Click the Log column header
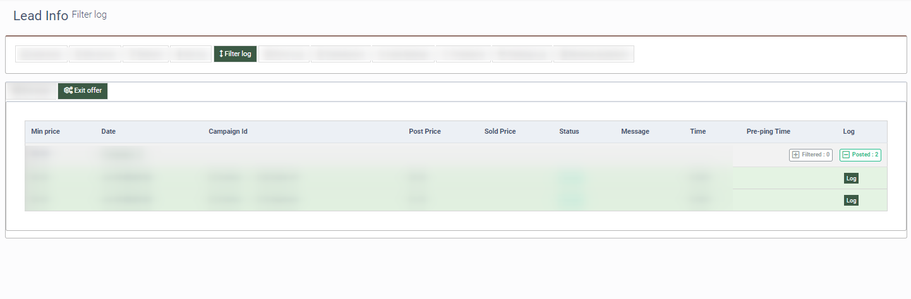Screen dimensions: 911x299 pos(848,132)
